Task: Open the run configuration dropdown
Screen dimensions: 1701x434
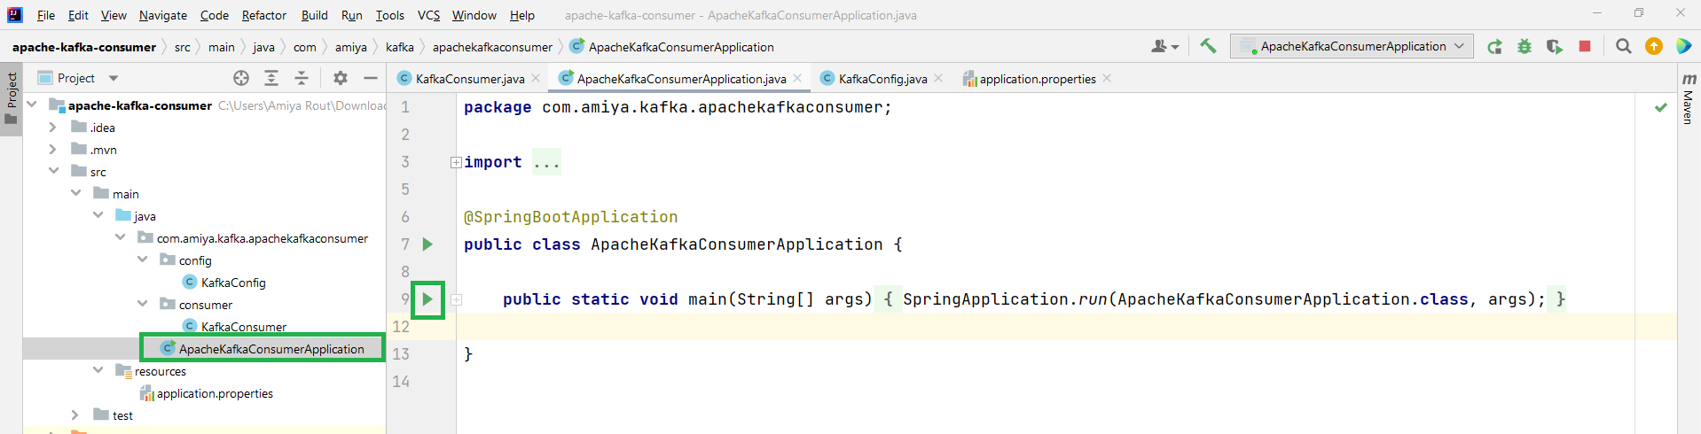Action: point(1352,46)
